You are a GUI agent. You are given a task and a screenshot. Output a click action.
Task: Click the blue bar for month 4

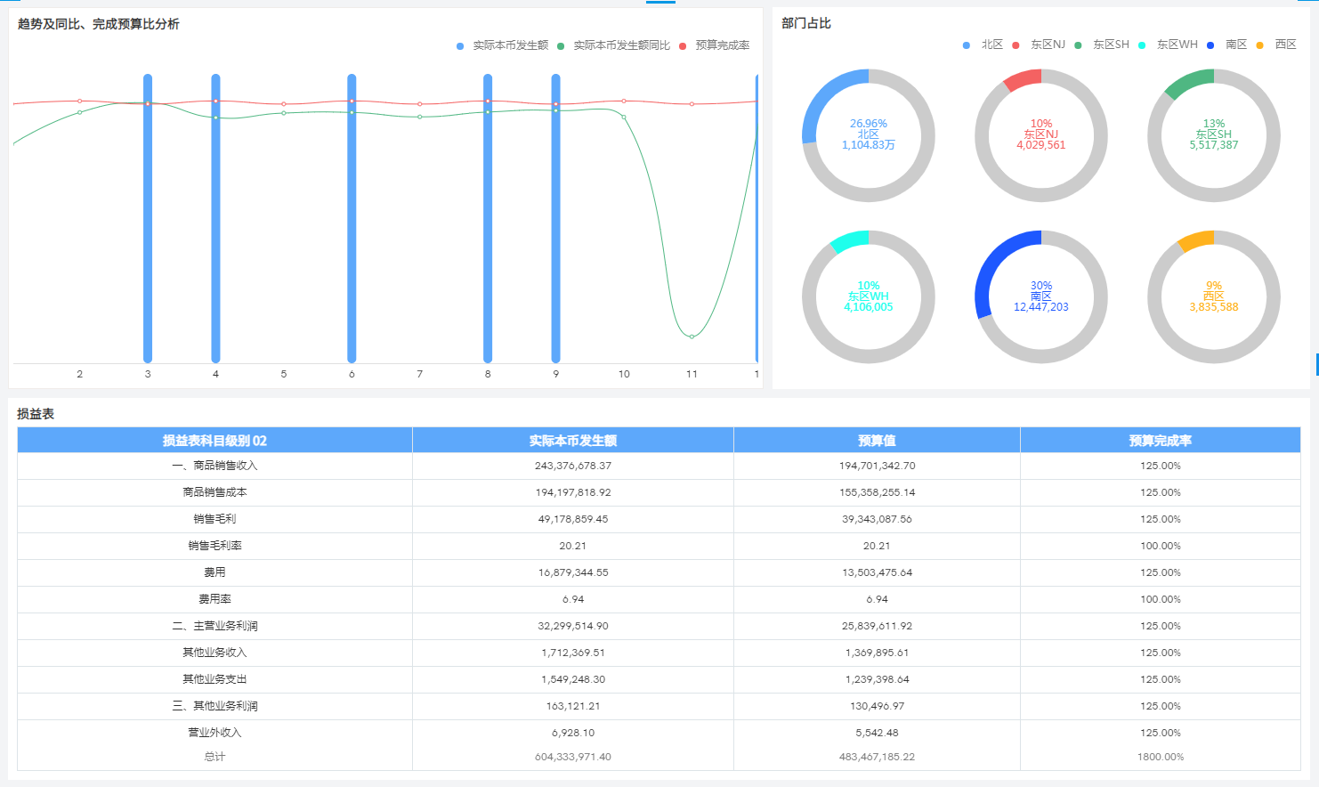[215, 218]
